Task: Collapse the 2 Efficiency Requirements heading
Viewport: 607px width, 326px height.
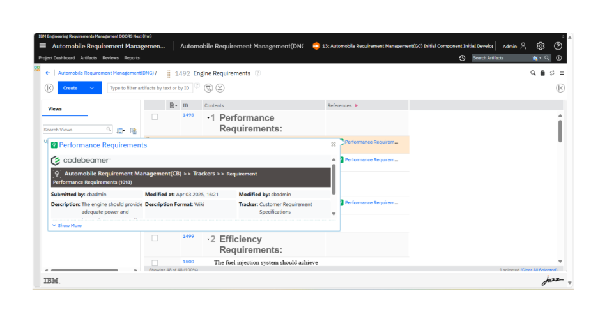Action: point(208,239)
